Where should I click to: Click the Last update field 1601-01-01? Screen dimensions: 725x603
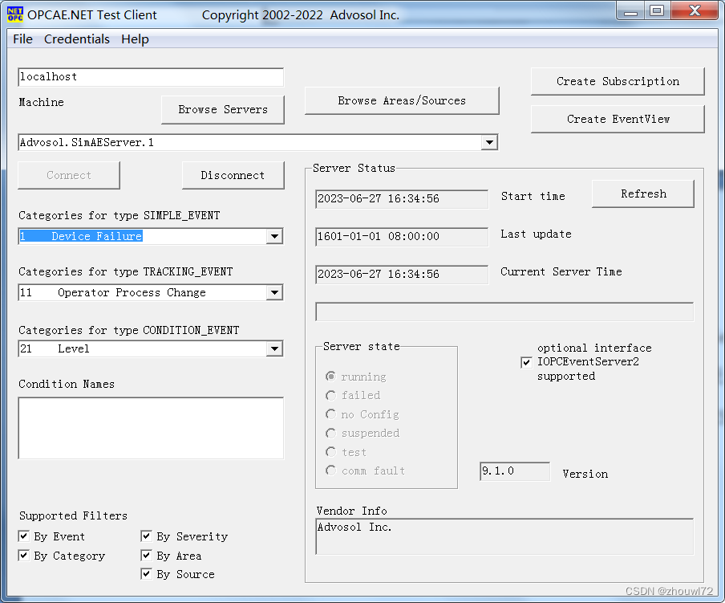402,237
